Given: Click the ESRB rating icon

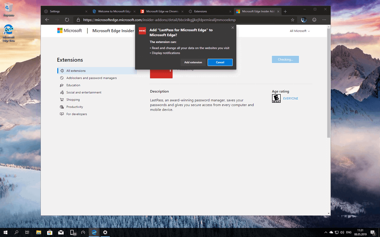Looking at the screenshot, I should [276, 98].
